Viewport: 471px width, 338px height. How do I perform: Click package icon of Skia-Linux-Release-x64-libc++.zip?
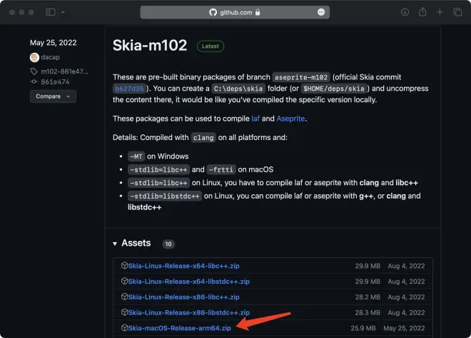click(x=124, y=266)
